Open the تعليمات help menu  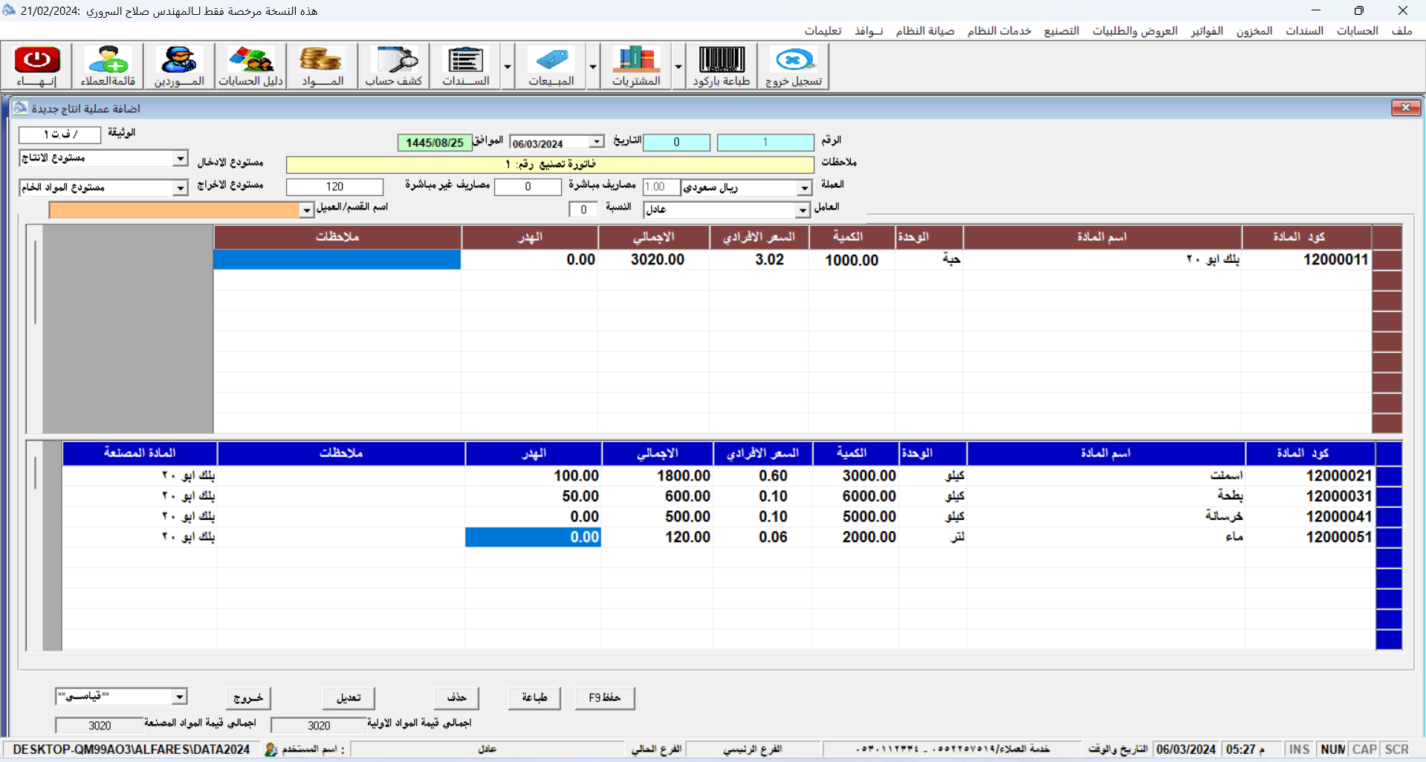[x=823, y=30]
